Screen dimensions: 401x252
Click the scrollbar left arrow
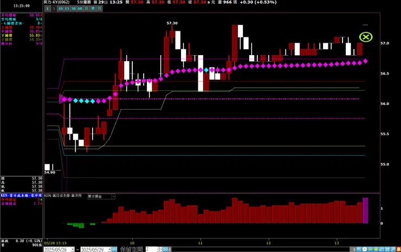(170, 249)
